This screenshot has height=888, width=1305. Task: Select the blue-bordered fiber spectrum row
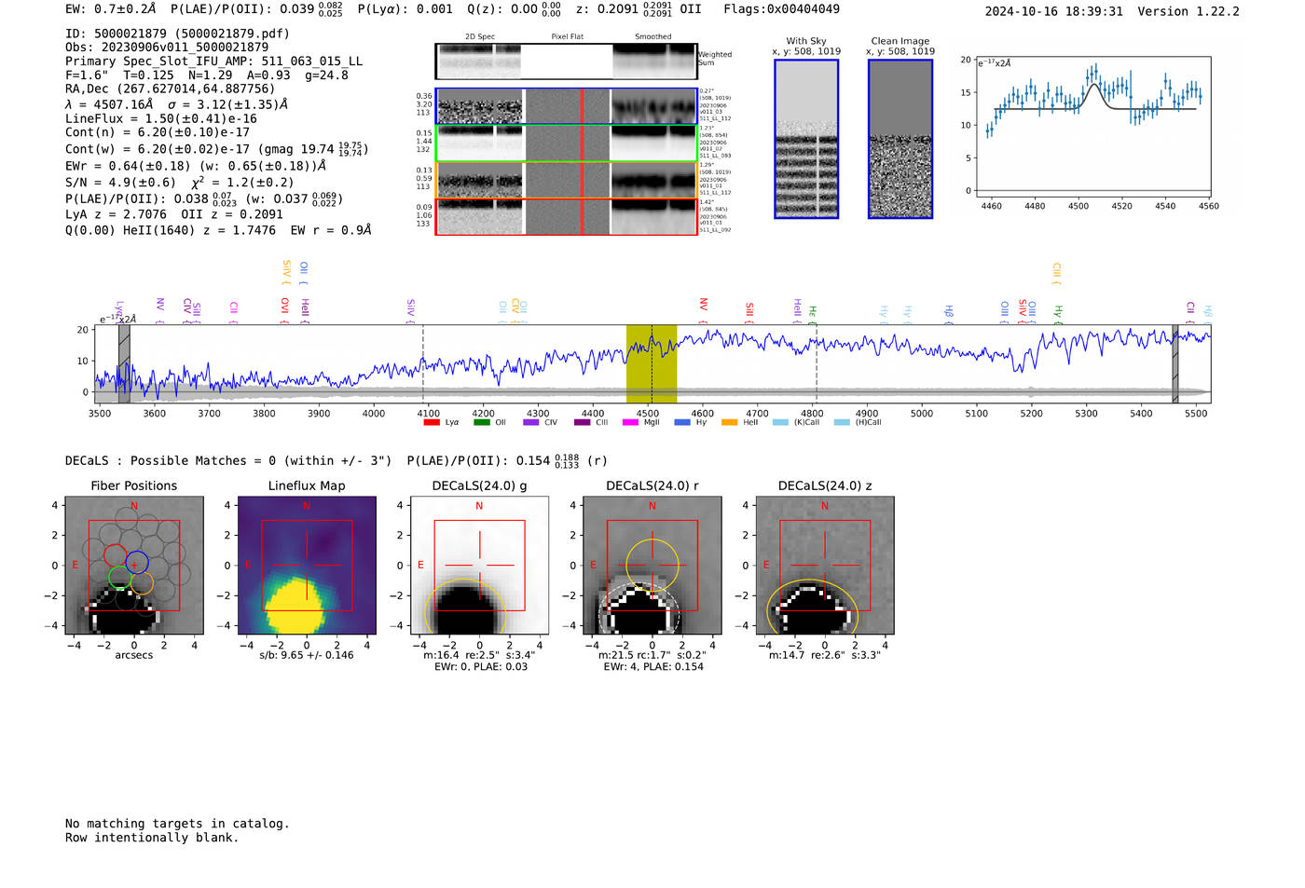[x=566, y=106]
